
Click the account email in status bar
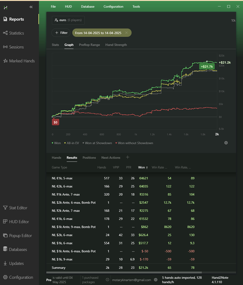pos(131,280)
